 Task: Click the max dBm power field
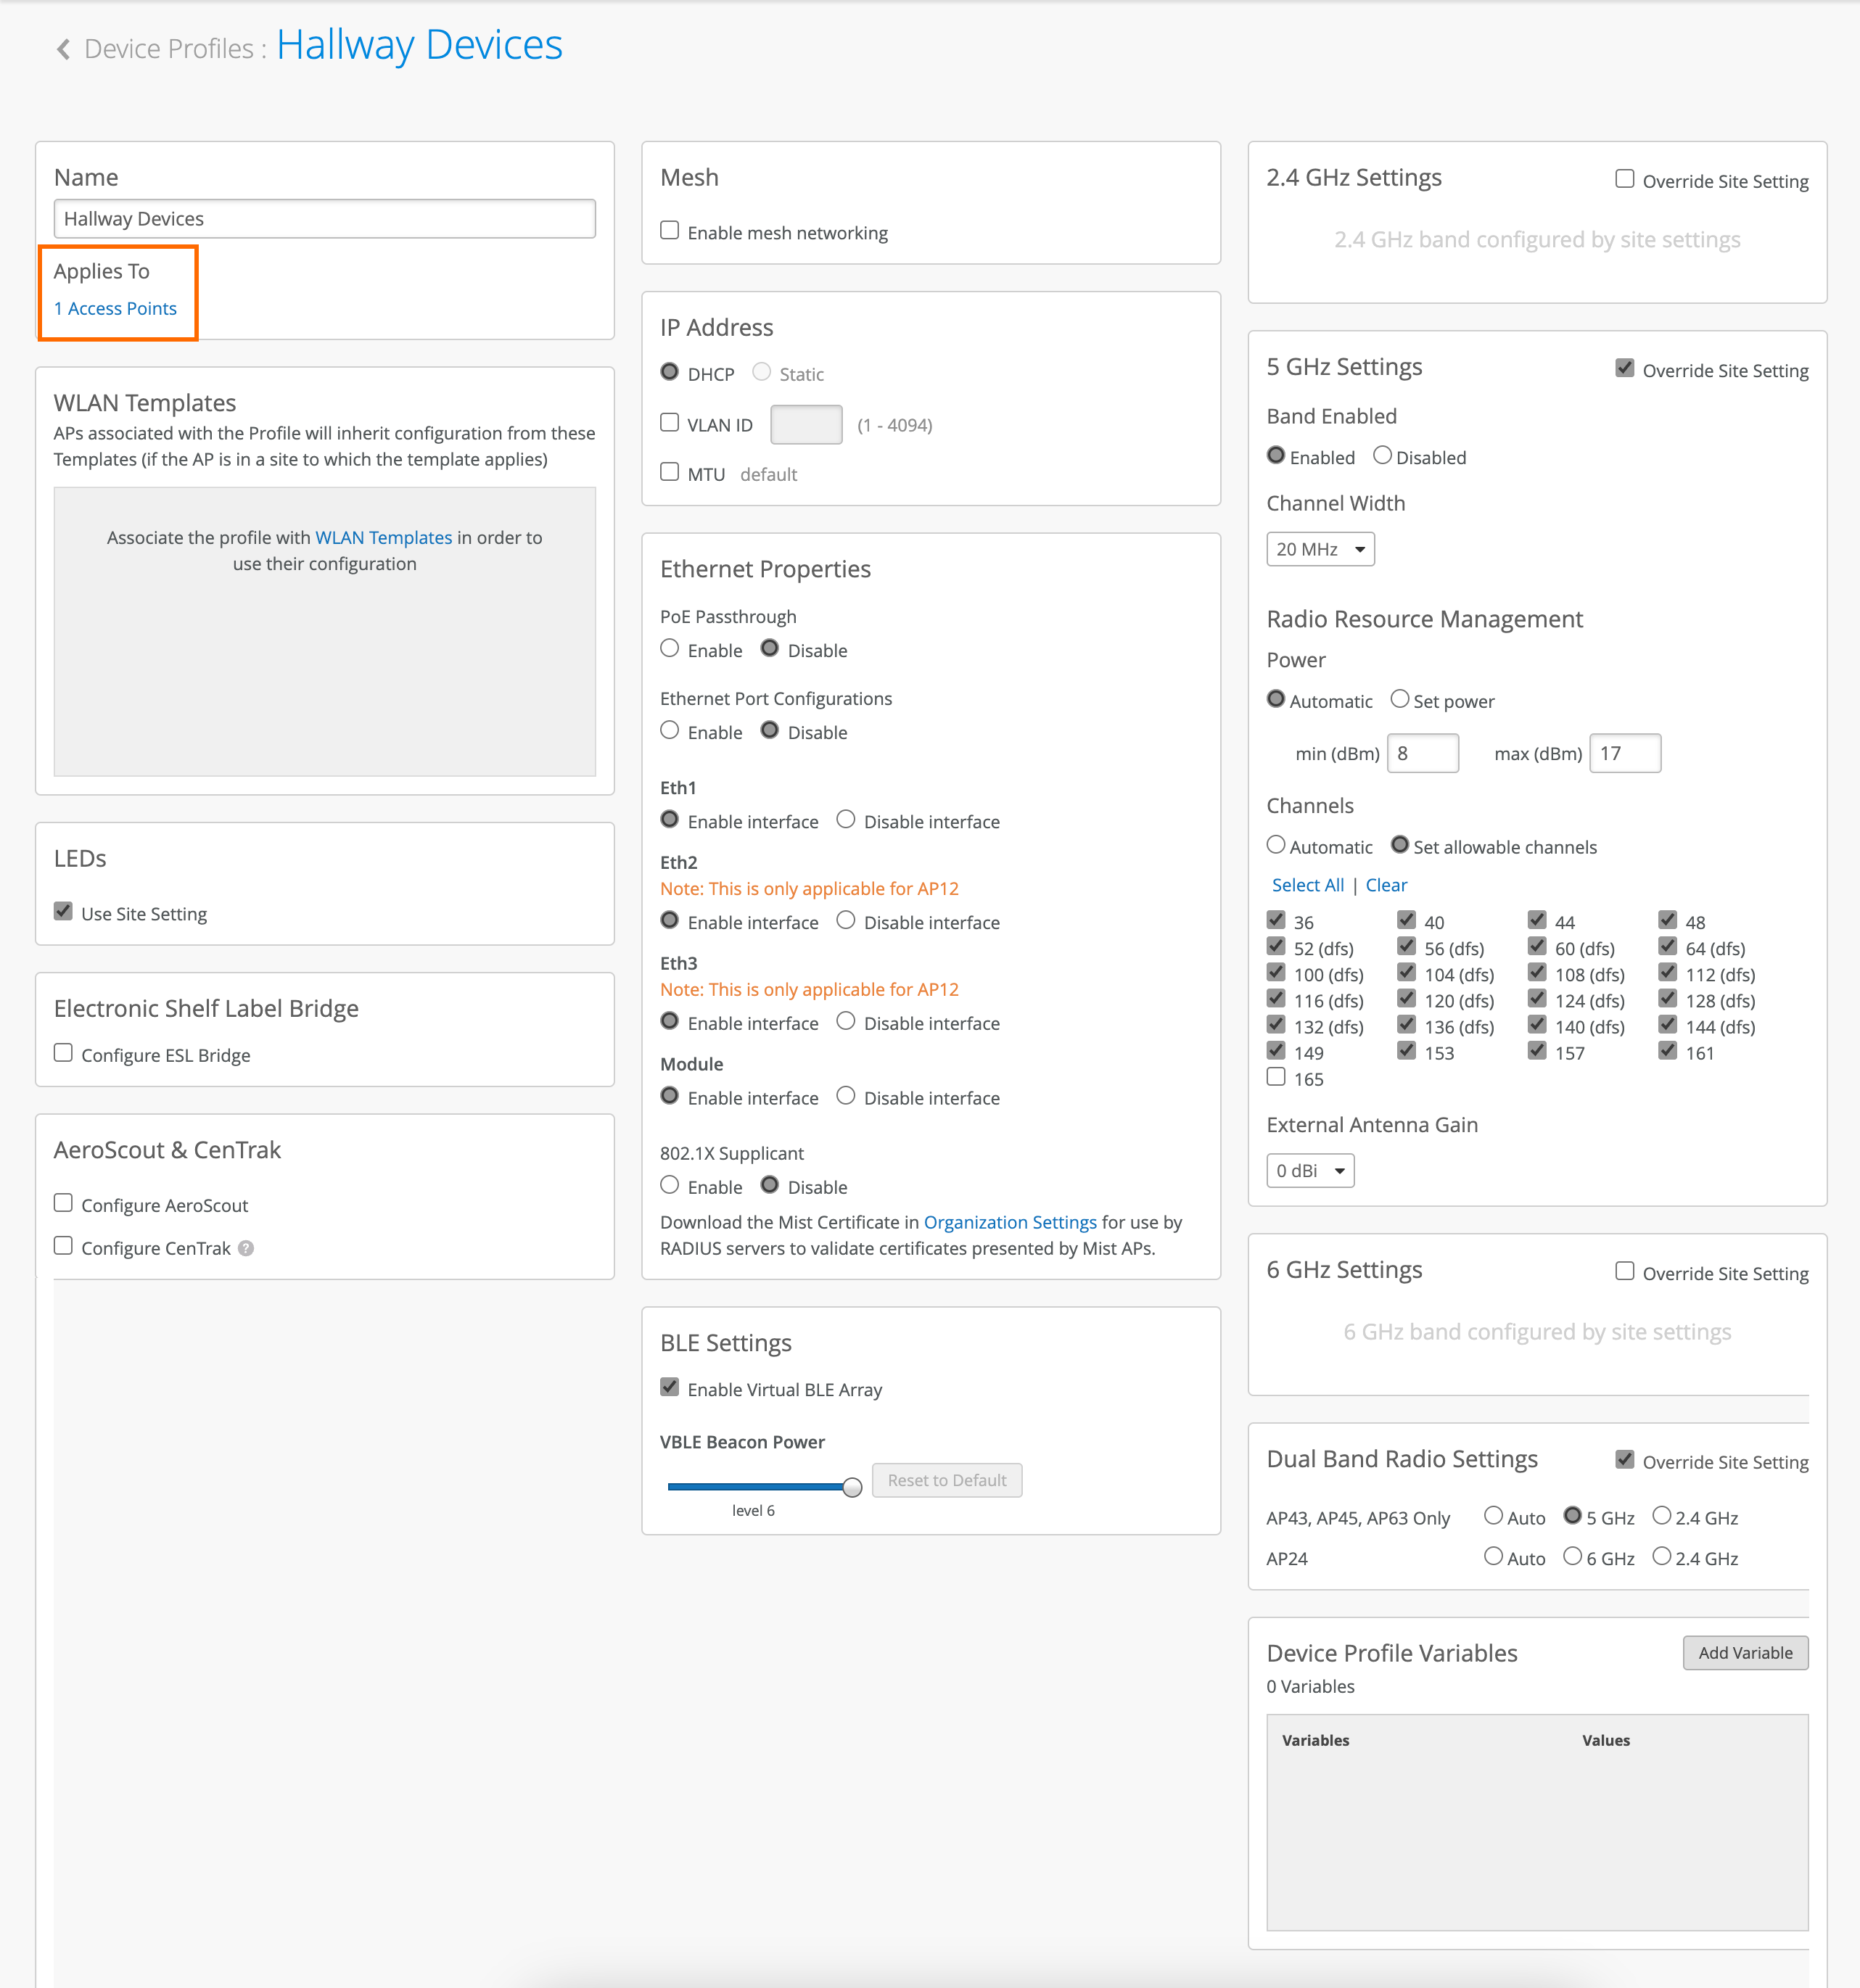tap(1624, 753)
